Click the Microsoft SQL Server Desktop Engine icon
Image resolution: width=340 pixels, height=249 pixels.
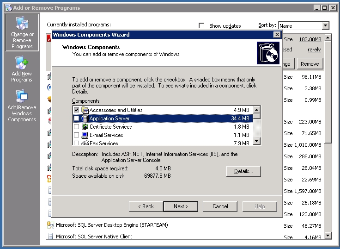50,225
